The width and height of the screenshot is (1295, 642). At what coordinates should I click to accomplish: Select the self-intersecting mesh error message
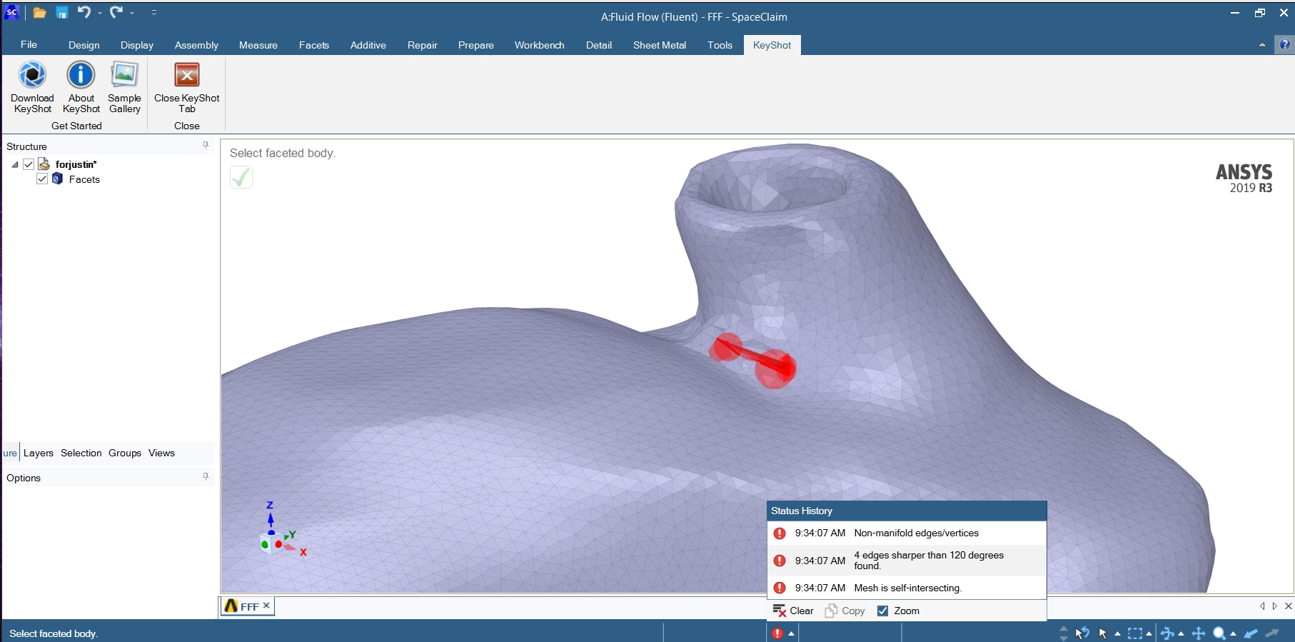(x=907, y=588)
